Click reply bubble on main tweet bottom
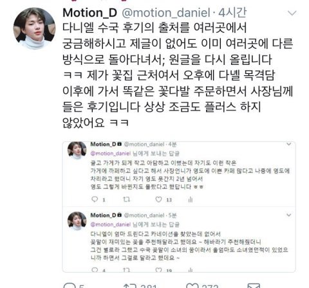The height and width of the screenshot is (288, 309). tap(70, 286)
